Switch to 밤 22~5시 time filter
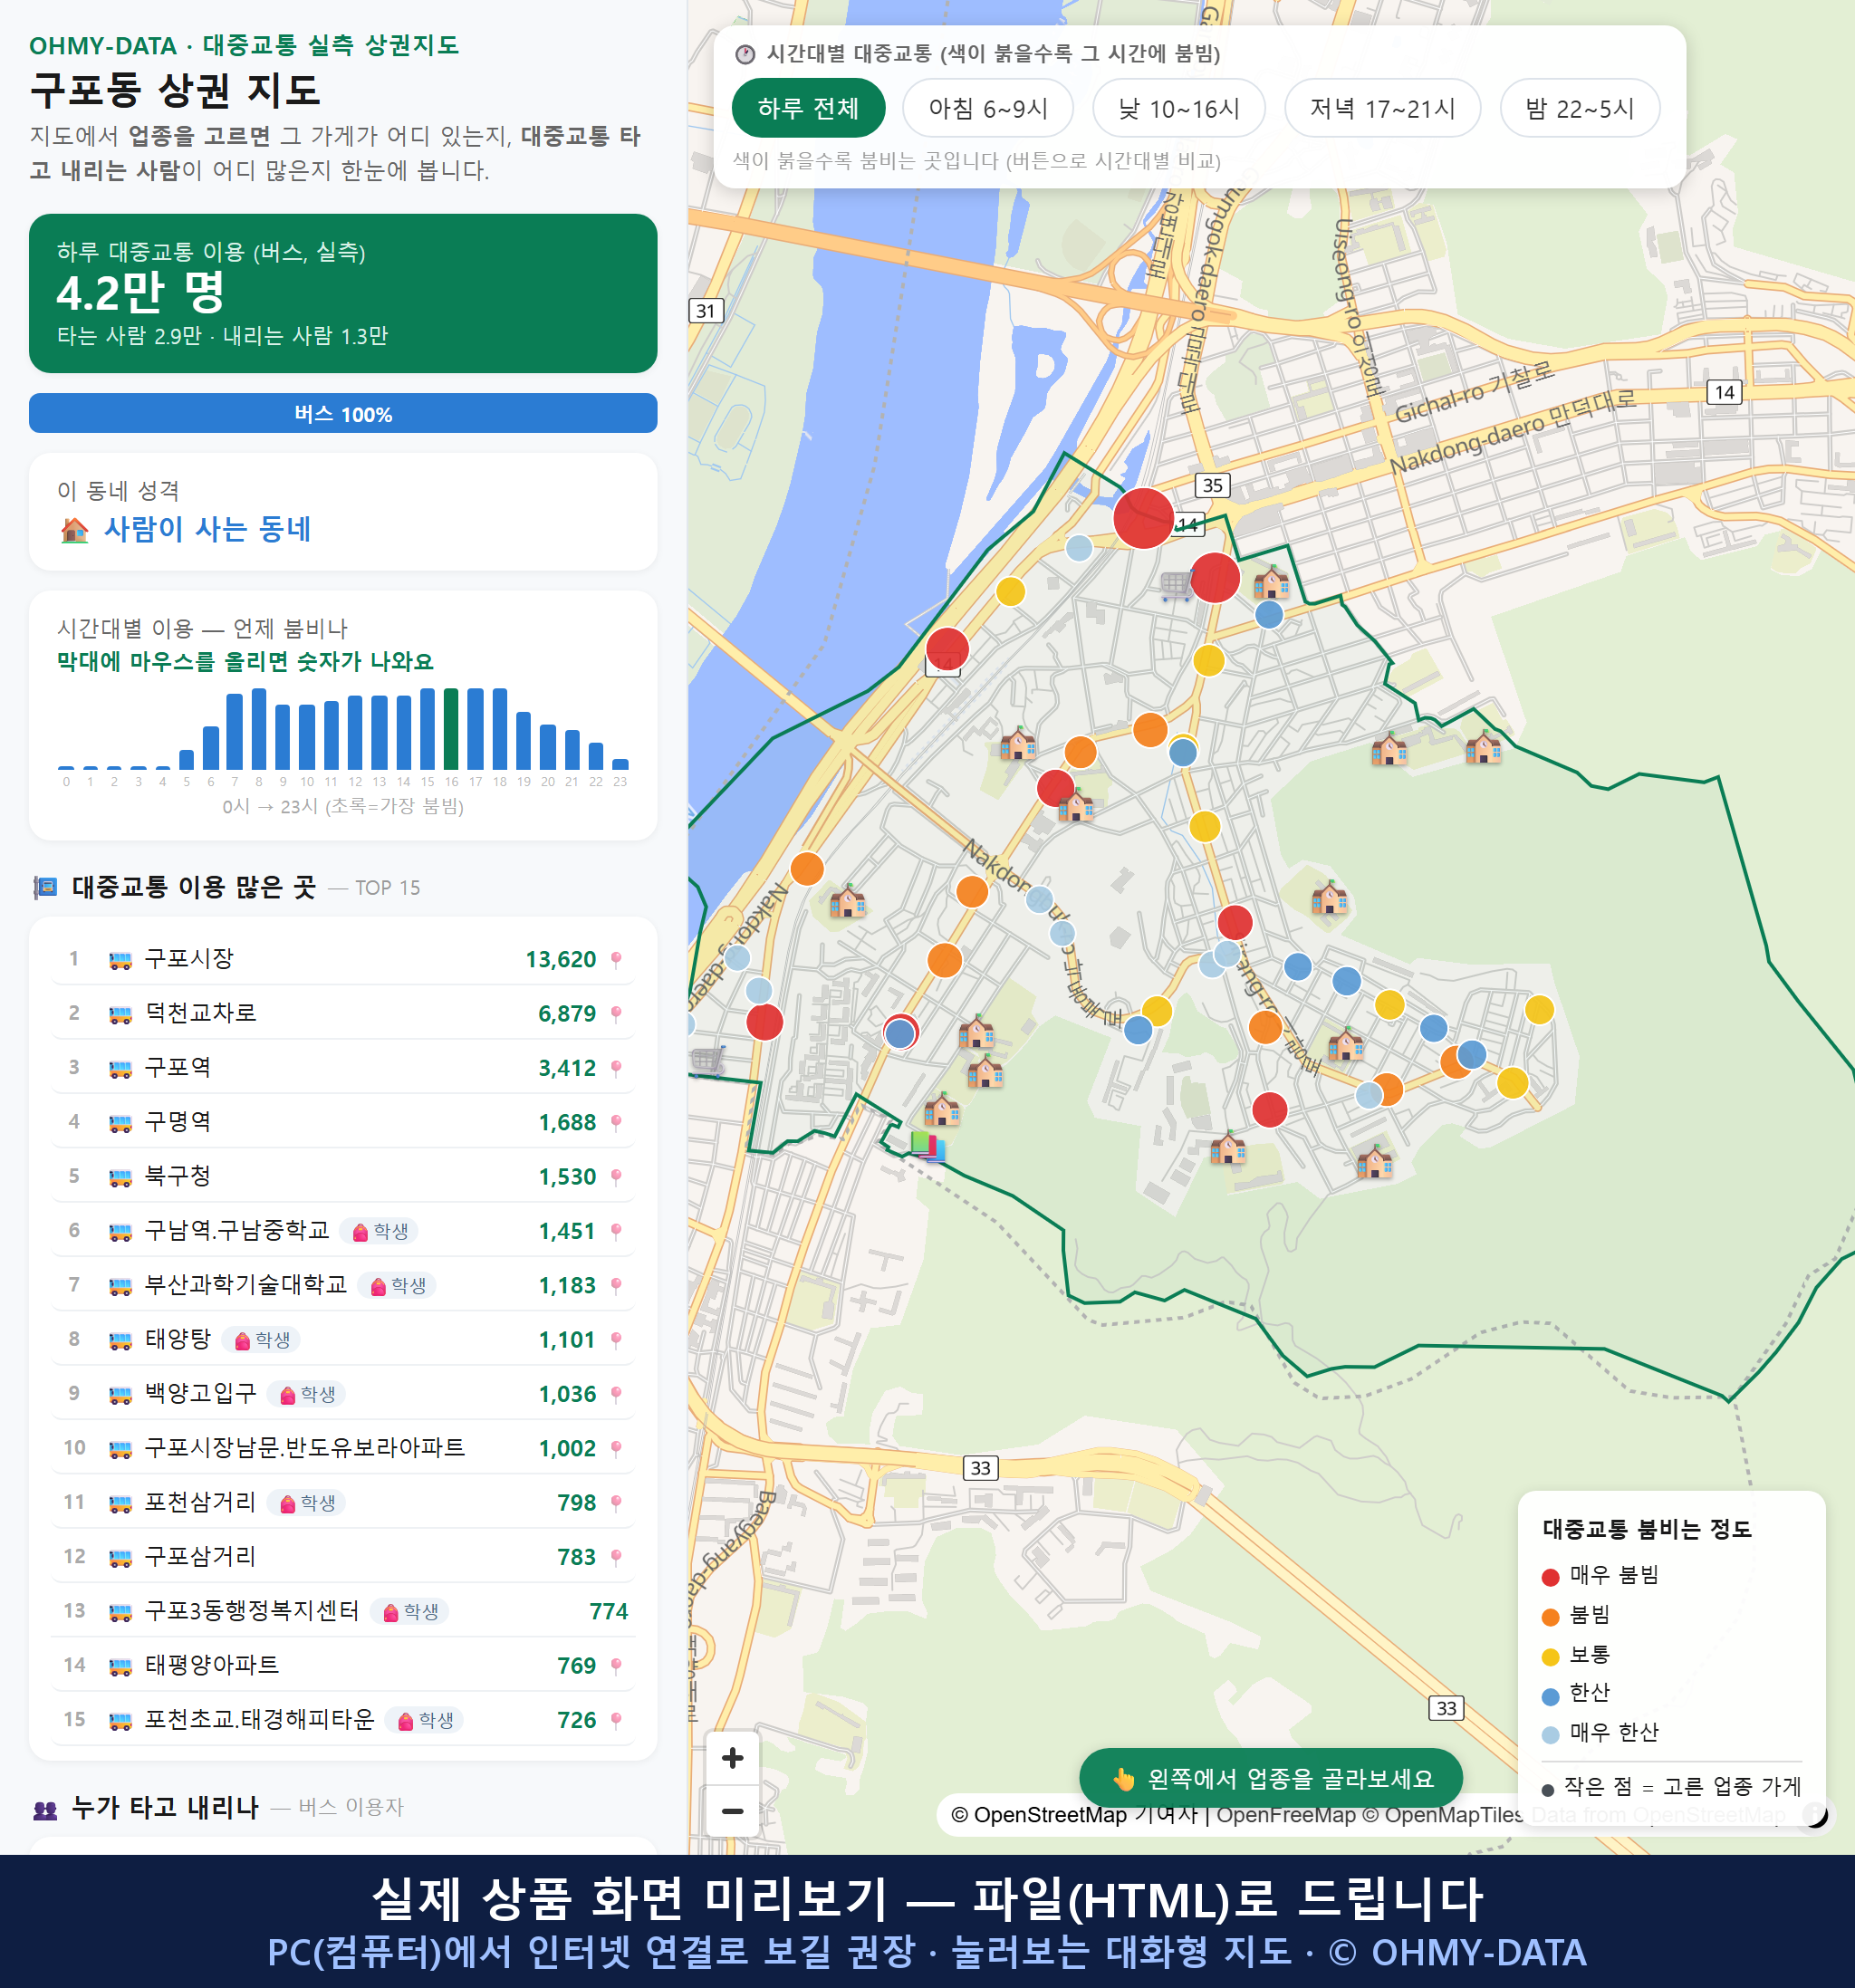Screen dimensions: 1855x1988 [x=1579, y=108]
